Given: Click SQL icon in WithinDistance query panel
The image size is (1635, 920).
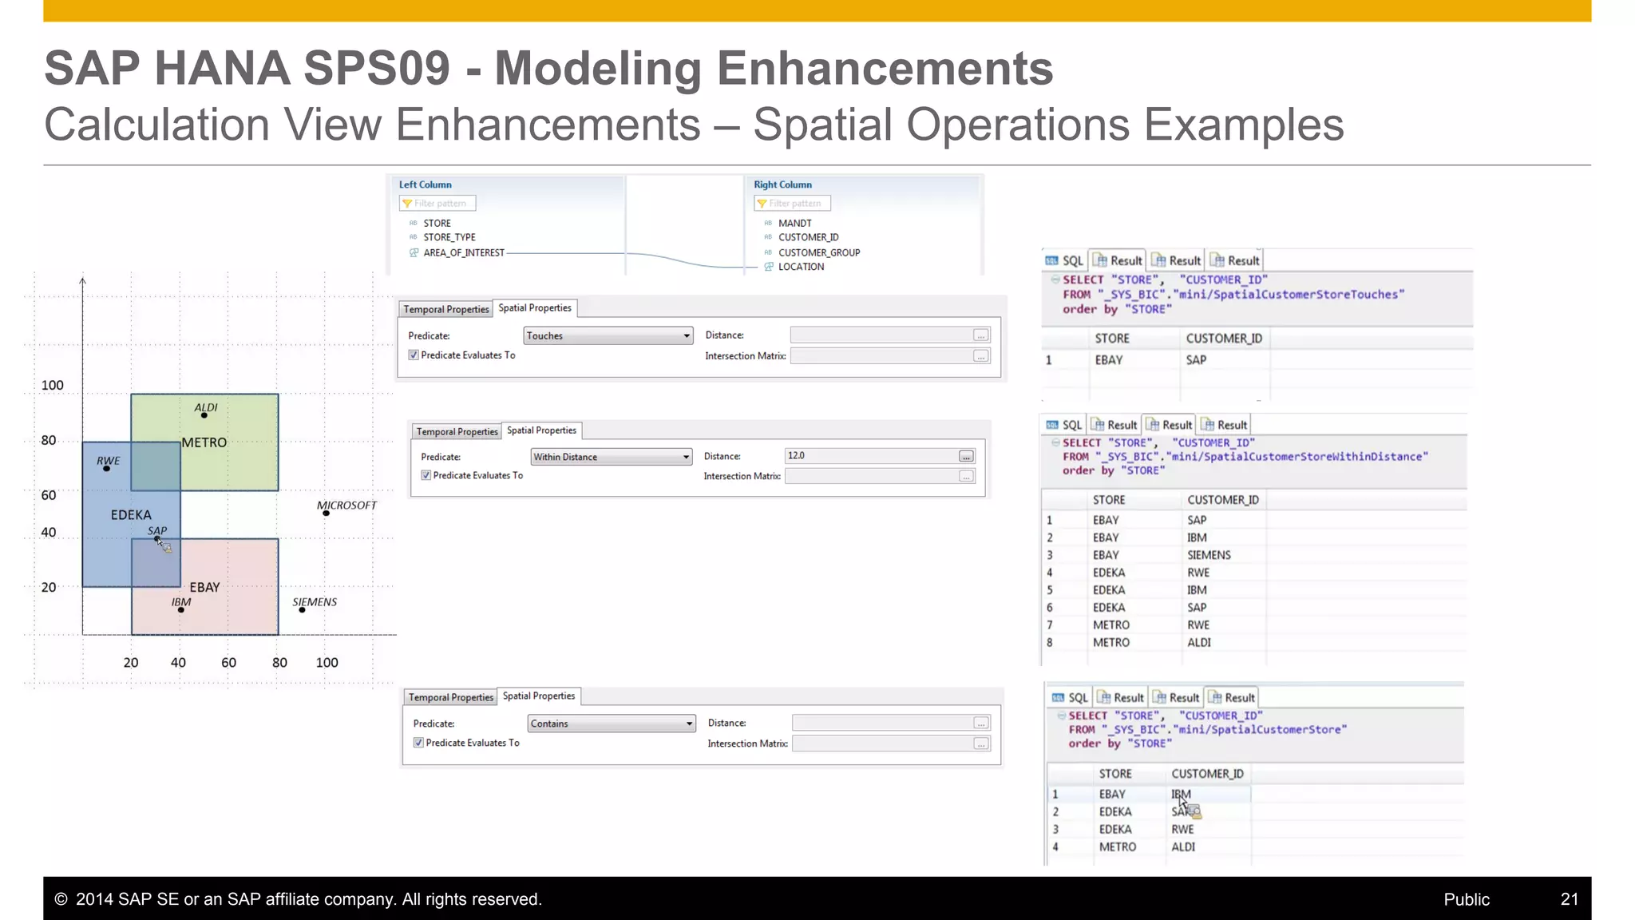Looking at the screenshot, I should coord(1052,425).
